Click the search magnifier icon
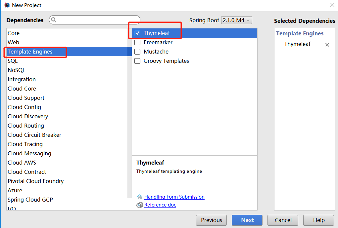The height and width of the screenshot is (228, 338). point(54,20)
